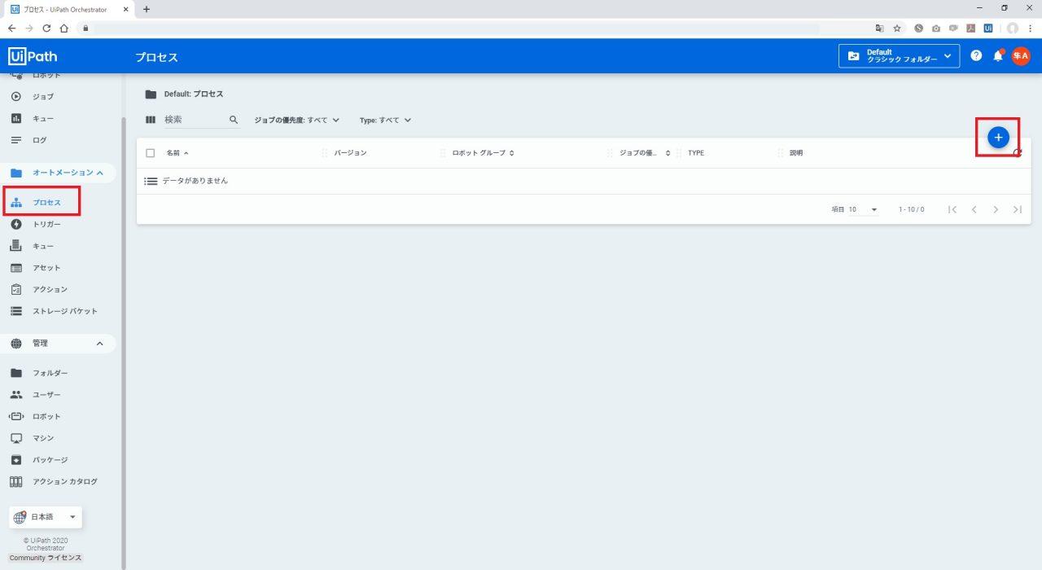1042x570 pixels.
Task: Click the UiPath browser extension icon
Action: (x=987, y=28)
